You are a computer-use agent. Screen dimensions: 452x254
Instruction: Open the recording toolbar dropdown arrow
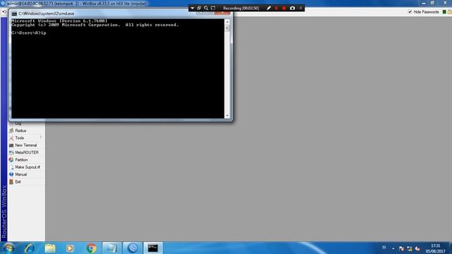192,8
